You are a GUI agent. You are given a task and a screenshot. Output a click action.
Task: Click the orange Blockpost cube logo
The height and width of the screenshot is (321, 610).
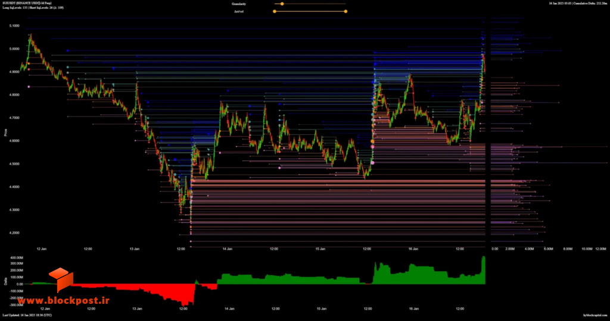coord(61,279)
